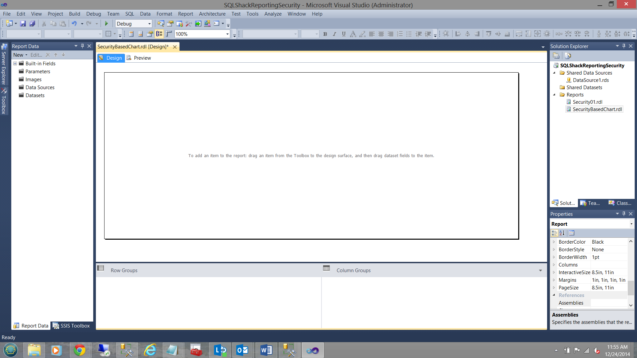Screen dimensions: 637x358
Task: Open the Debug configuration dropdown
Action: coord(149,24)
